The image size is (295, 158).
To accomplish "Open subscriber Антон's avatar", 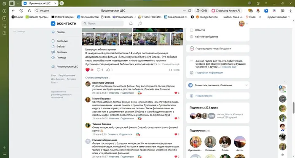I will (240, 142).
